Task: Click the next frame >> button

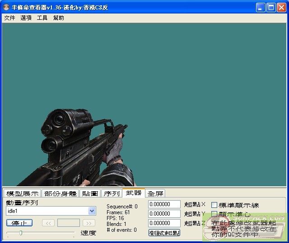Action: click(89, 223)
